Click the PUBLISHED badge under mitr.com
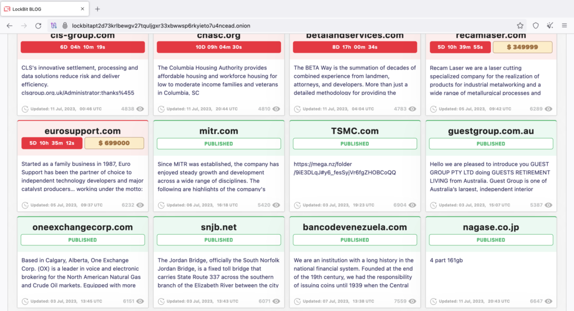The width and height of the screenshot is (574, 311). tap(219, 144)
